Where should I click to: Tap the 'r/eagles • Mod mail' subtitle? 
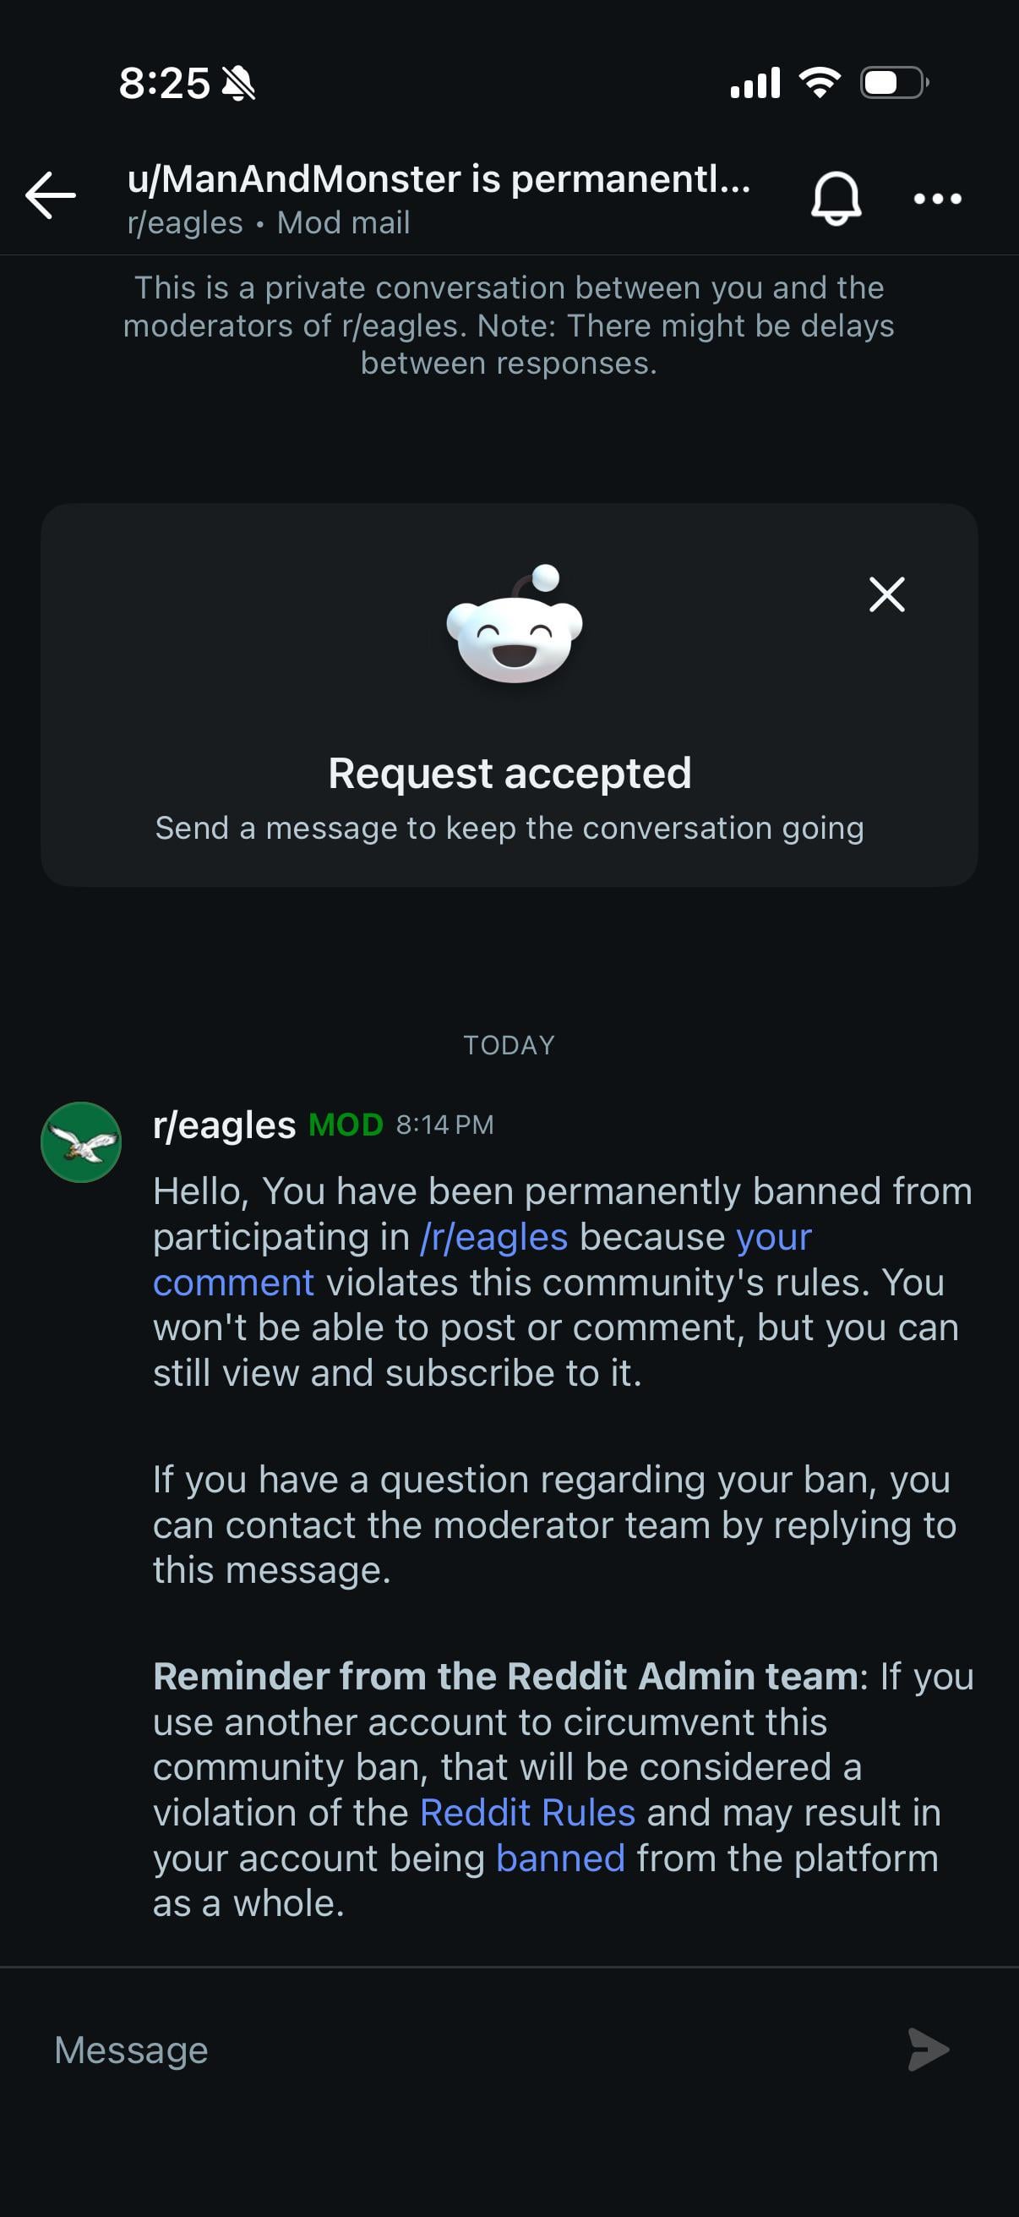(x=269, y=223)
